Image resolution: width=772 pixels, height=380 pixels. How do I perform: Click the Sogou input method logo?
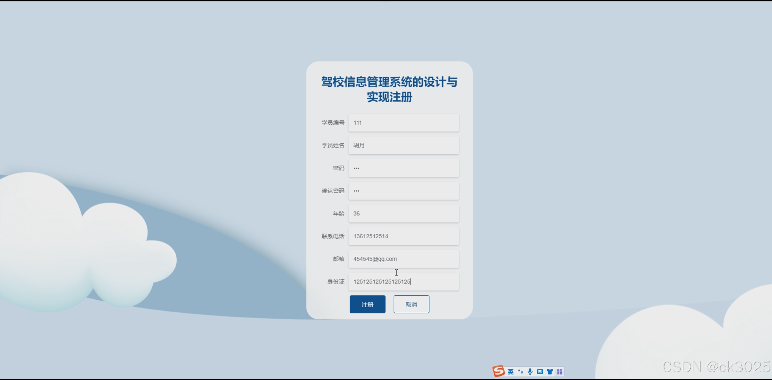(x=499, y=371)
